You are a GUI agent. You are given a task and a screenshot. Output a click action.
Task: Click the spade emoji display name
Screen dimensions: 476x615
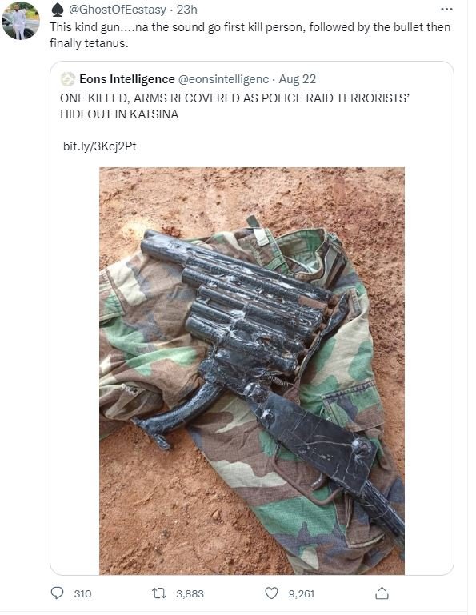pyautogui.click(x=58, y=10)
